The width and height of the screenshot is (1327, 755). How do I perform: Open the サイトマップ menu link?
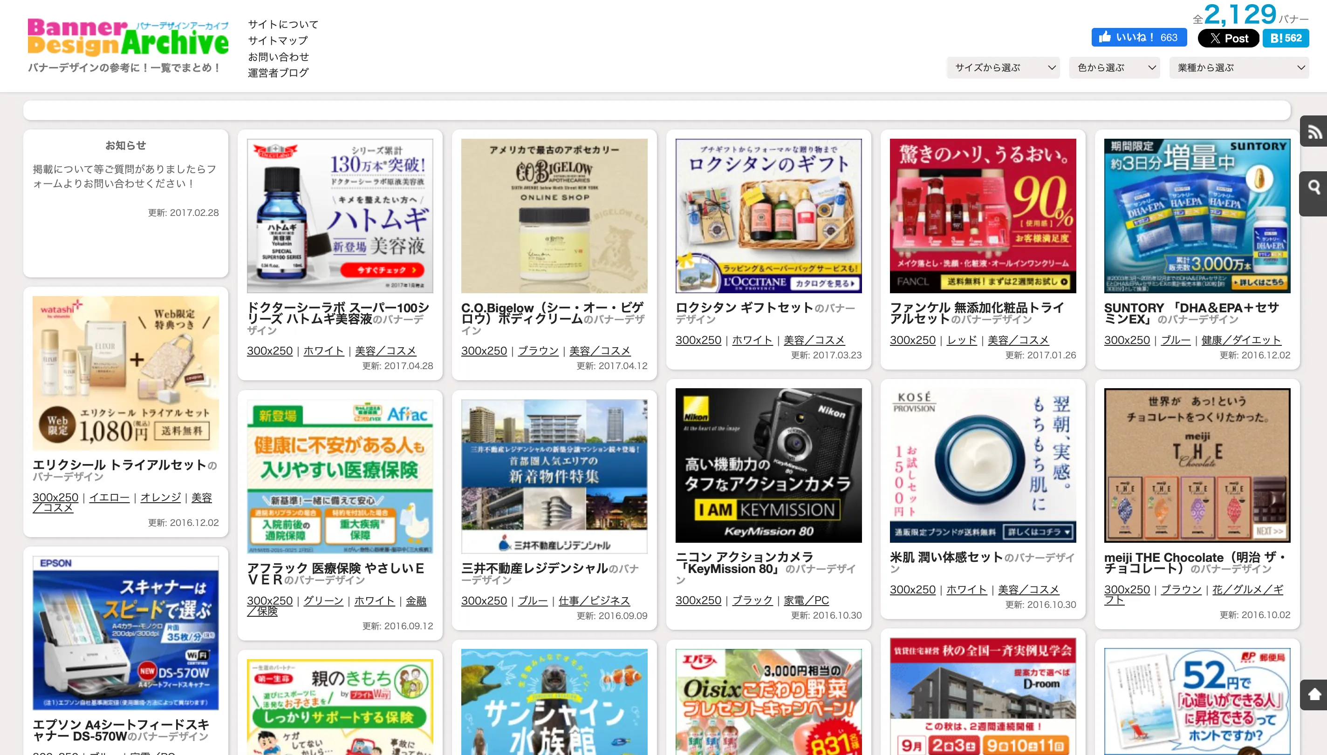point(278,40)
